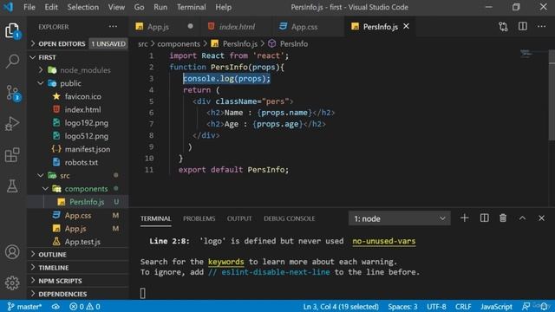This screenshot has width=555, height=312.
Task: Open the Search view icon
Action: pyautogui.click(x=12, y=62)
